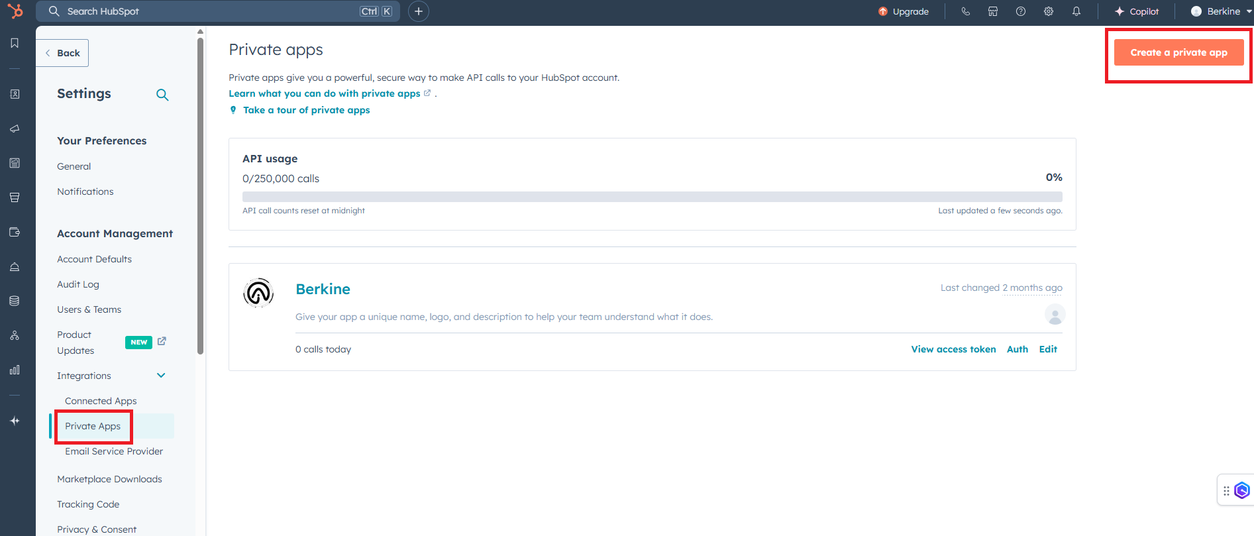Click the plus quick-create button
This screenshot has height=536, width=1254.
(x=419, y=11)
